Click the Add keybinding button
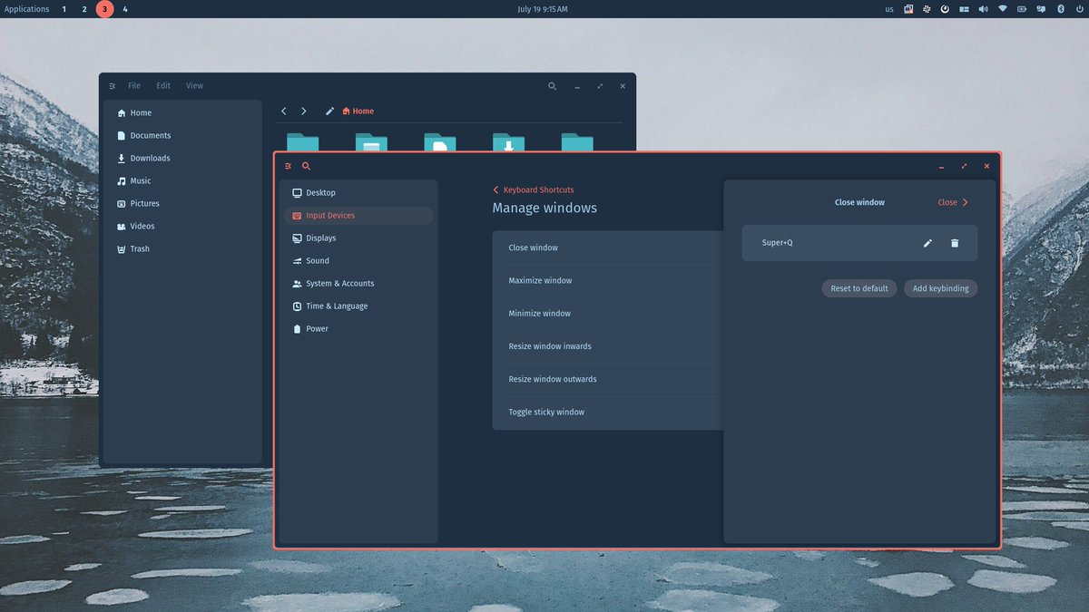Viewport: 1089px width, 612px height. pyautogui.click(x=940, y=287)
